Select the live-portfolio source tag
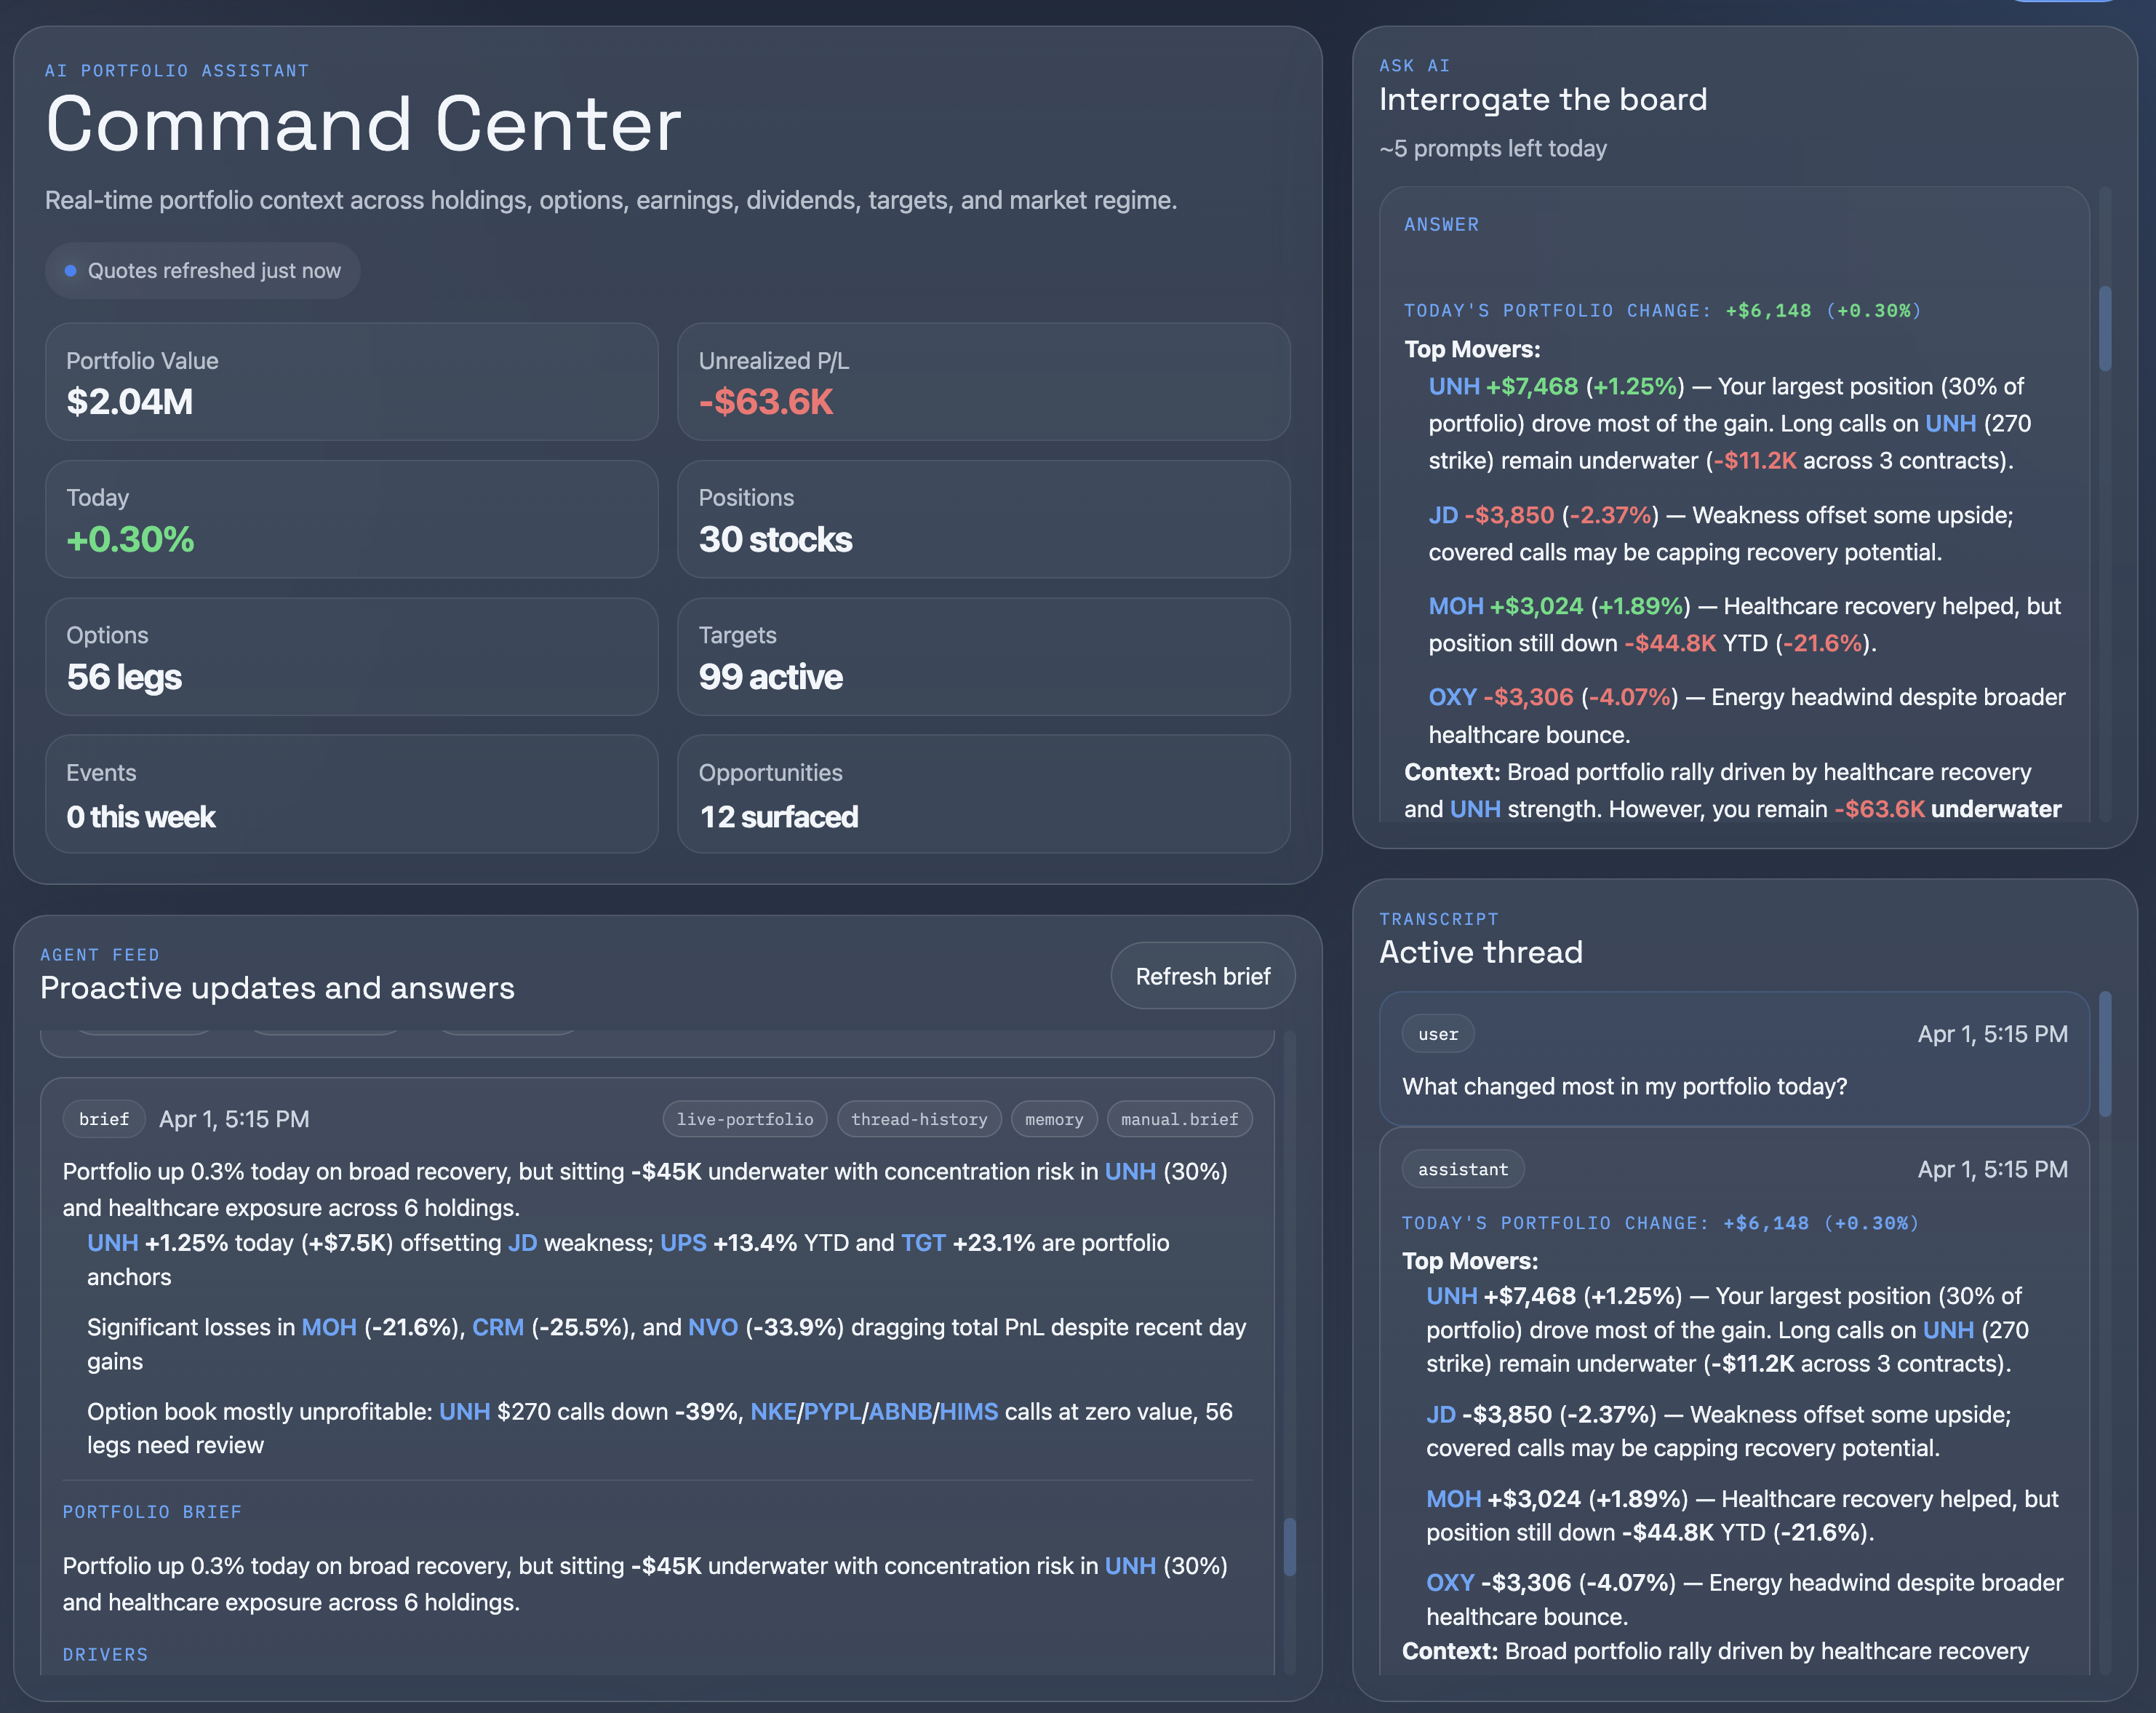This screenshot has height=1713, width=2156. (x=744, y=1118)
